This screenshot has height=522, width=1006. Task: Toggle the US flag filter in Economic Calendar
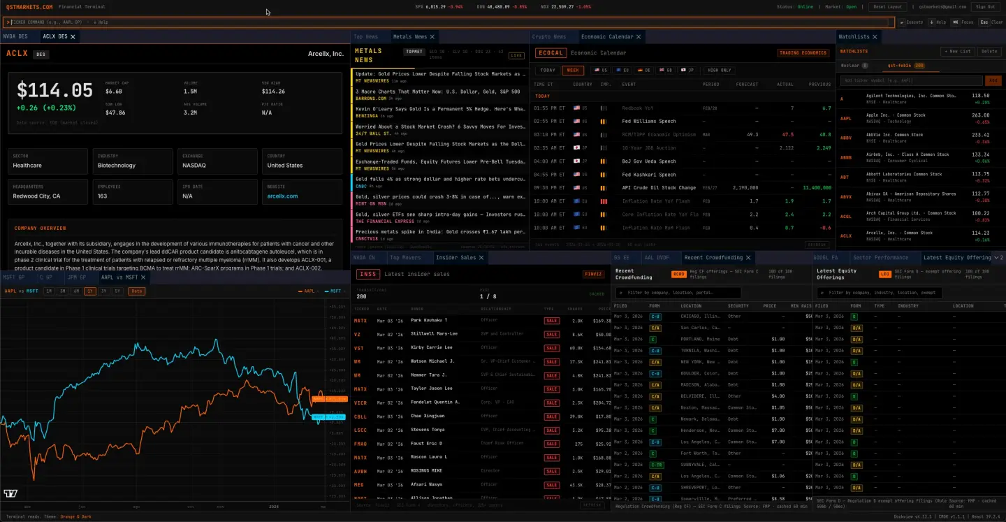[x=600, y=69]
